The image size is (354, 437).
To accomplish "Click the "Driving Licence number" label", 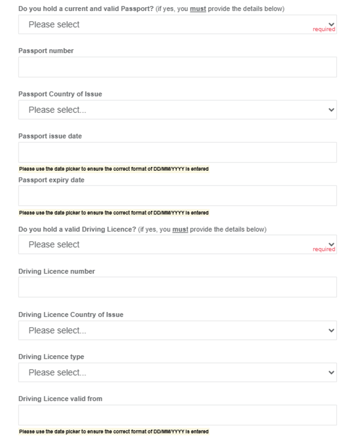I will 56,271.
